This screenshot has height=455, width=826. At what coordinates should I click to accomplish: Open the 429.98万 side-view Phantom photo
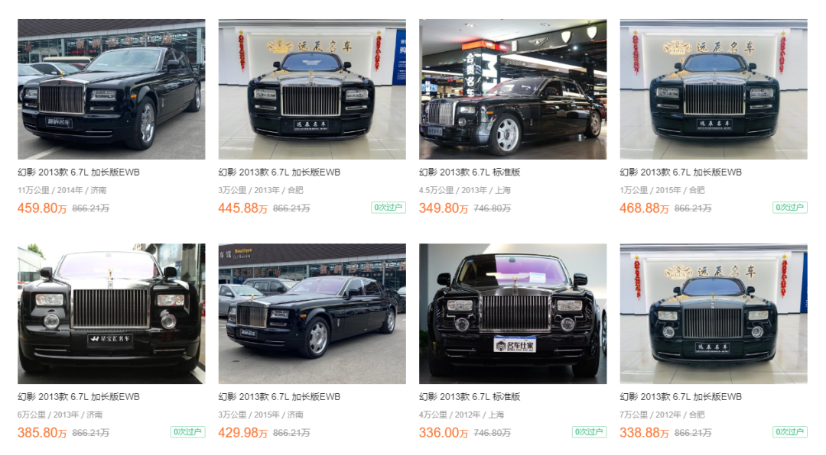coord(312,314)
